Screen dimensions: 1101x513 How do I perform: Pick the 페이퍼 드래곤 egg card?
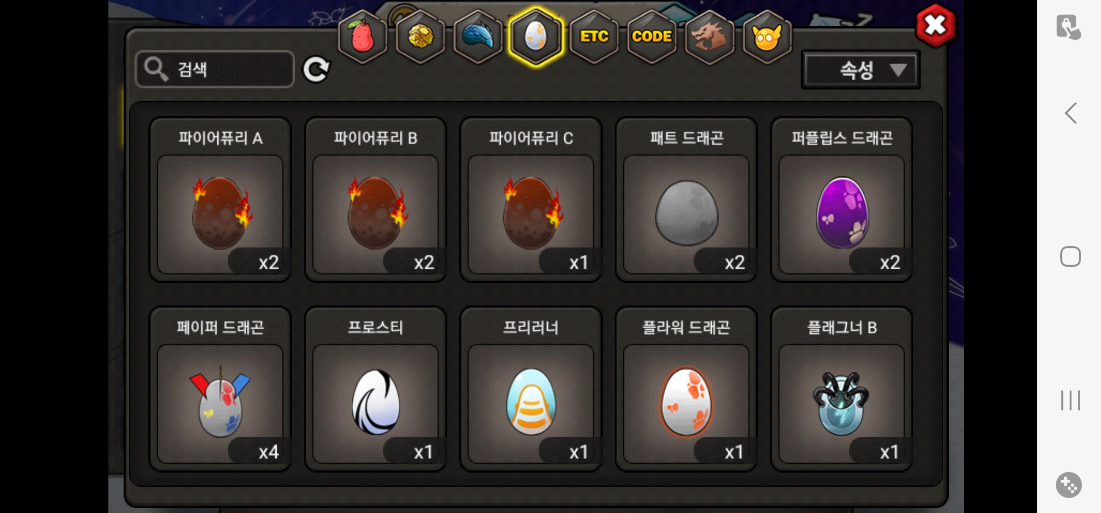pos(220,389)
